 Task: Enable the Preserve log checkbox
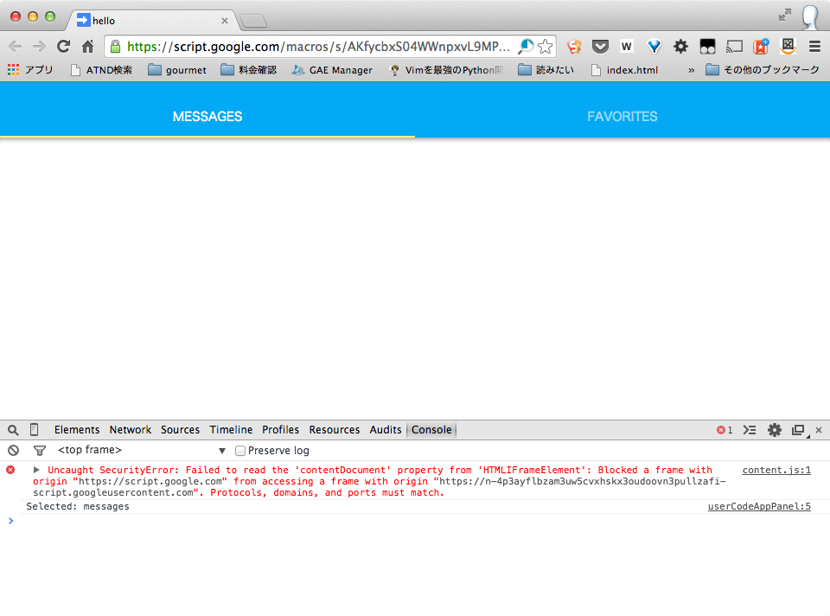pos(239,450)
